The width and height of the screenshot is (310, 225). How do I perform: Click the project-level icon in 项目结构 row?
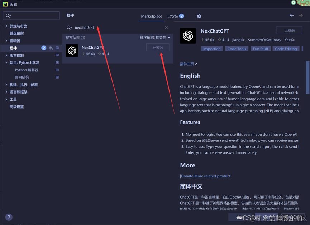point(57,77)
